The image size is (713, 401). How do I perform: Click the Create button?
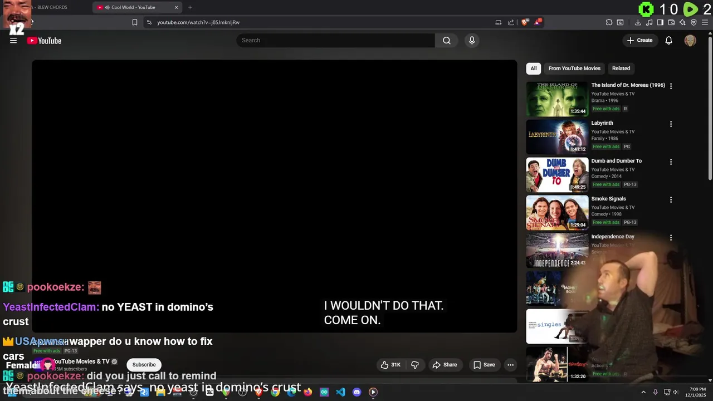639,40
